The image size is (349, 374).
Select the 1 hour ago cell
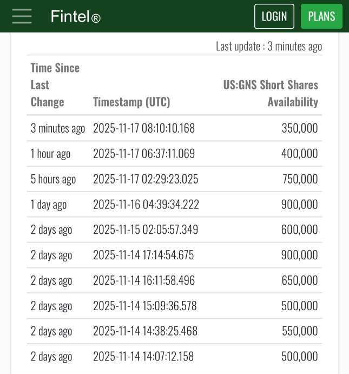click(50, 154)
